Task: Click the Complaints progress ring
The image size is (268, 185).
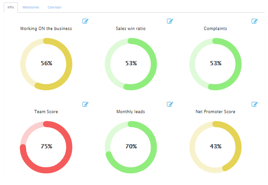Action: (x=215, y=64)
